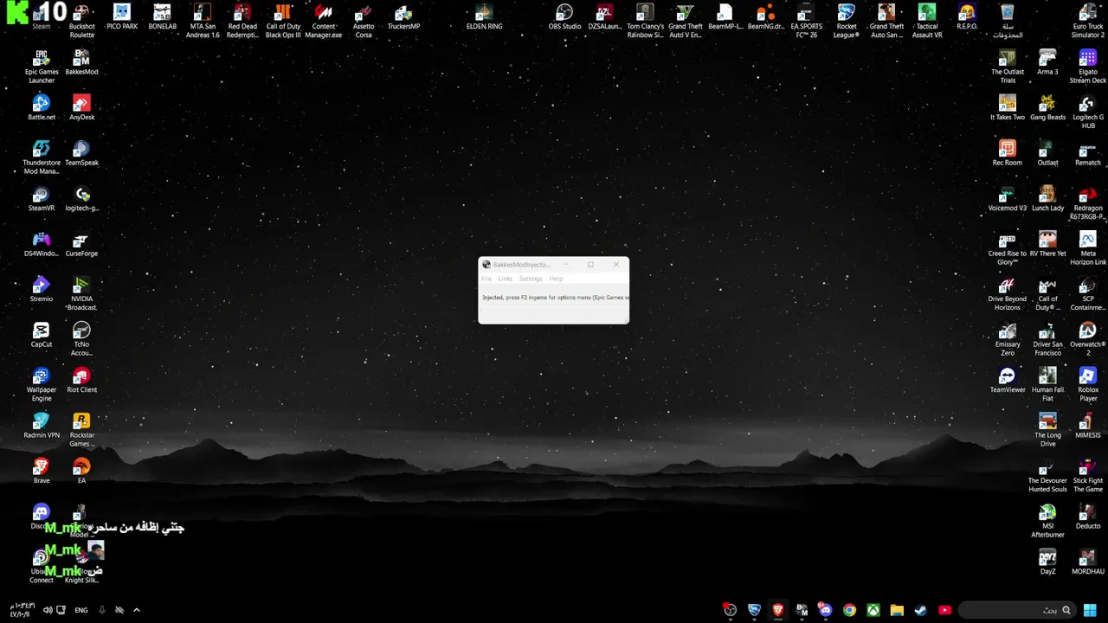Open the Windows Start button
The height and width of the screenshot is (623, 1108).
[x=1090, y=610]
